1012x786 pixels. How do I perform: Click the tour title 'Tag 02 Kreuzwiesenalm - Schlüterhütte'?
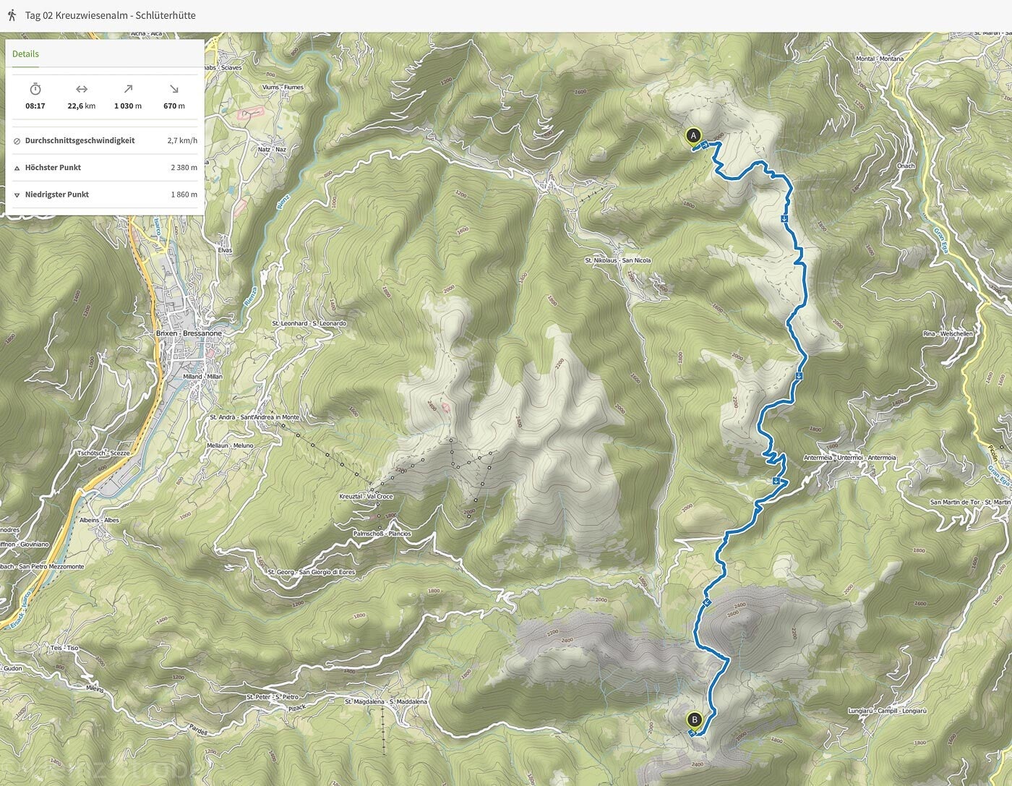click(x=111, y=15)
